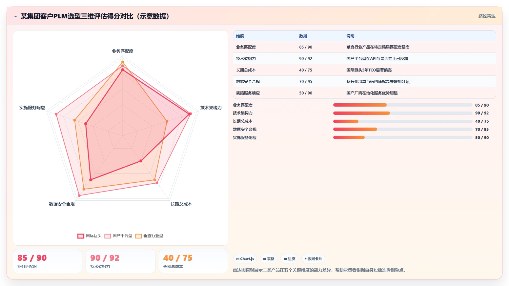Click the note 国产平台型在API与灵活性上已反超
This screenshot has height=286, width=509.
(x=377, y=59)
